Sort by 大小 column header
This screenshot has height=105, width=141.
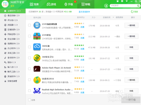pos(94,17)
